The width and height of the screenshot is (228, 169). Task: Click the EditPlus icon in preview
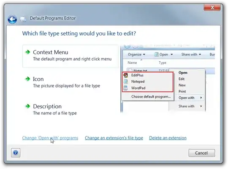126,75
